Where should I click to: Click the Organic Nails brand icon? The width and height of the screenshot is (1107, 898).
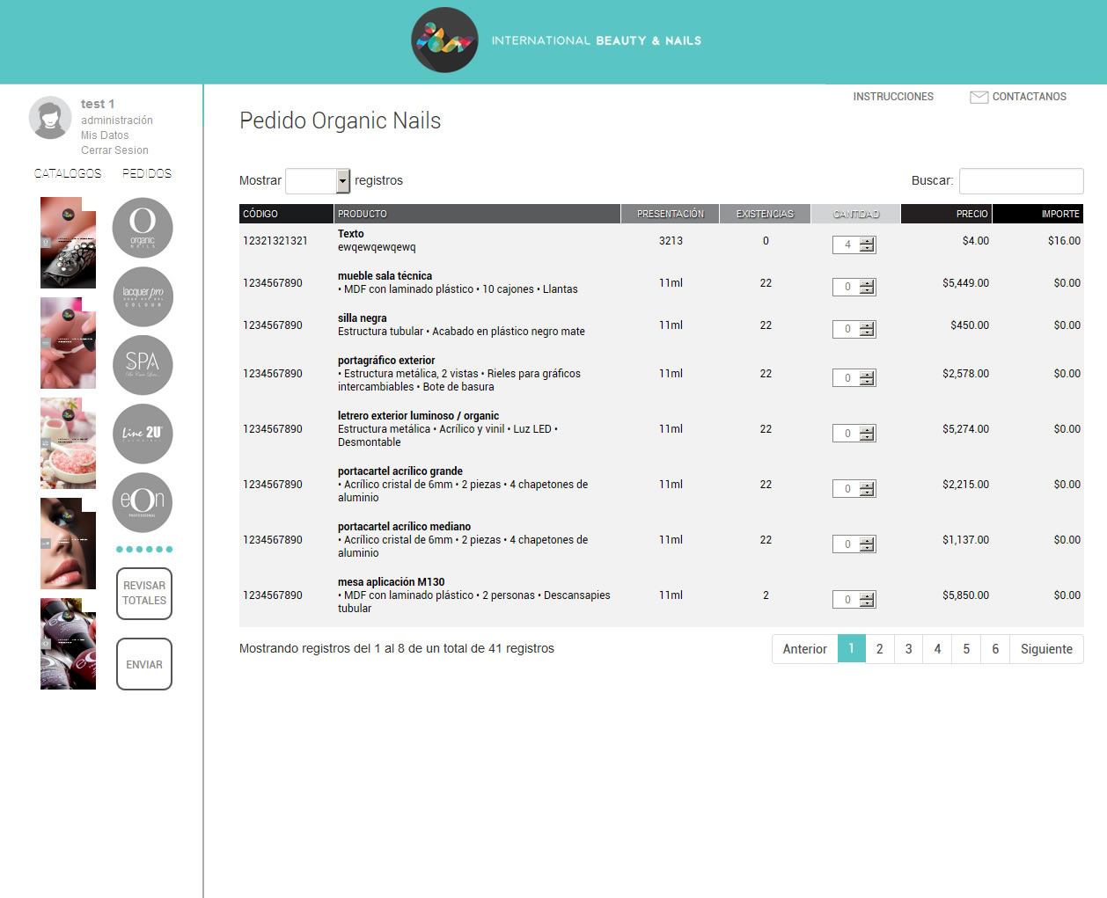click(143, 228)
